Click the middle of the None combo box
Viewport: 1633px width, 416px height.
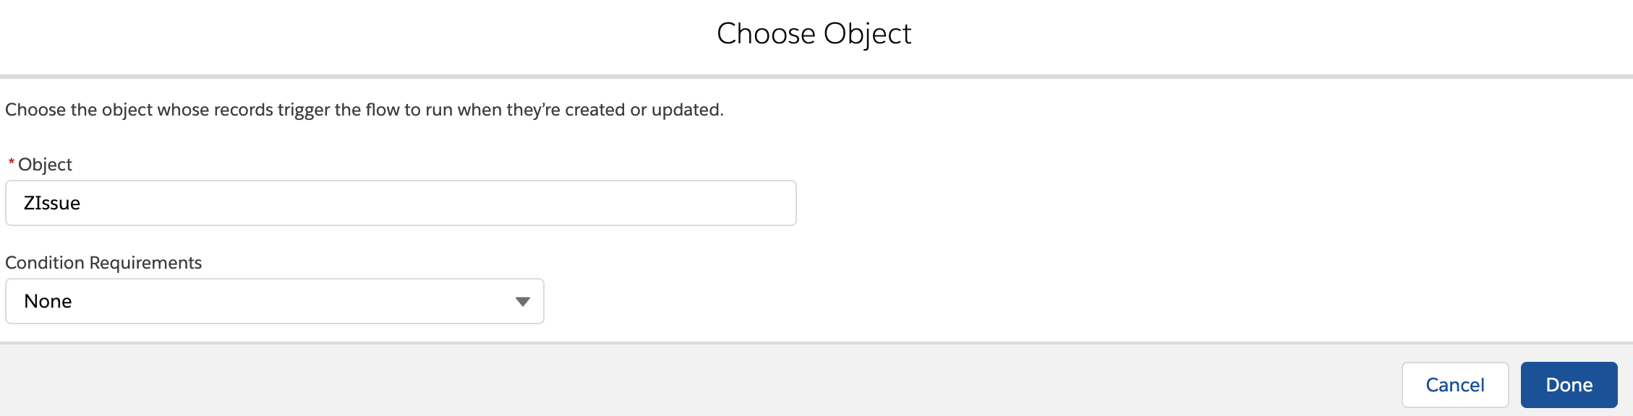coord(275,301)
